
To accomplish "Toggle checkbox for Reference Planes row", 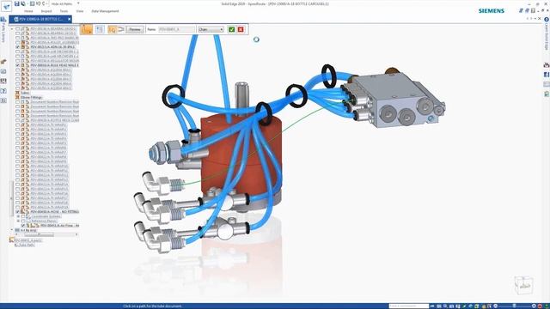I will tap(23, 221).
